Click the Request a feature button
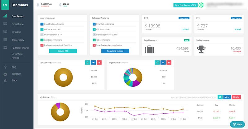Screen dimensions: 248x129 coord(115,51)
